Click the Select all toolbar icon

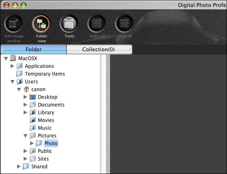[x=97, y=24]
